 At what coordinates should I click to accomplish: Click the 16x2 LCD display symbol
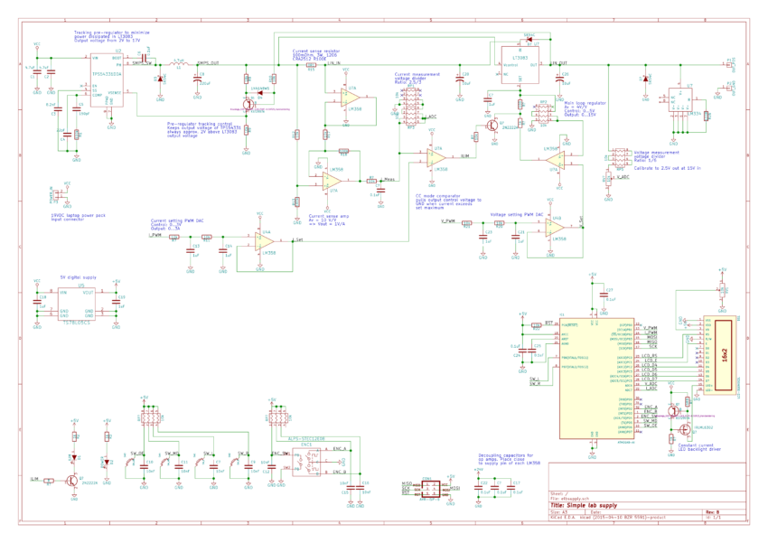pos(724,355)
